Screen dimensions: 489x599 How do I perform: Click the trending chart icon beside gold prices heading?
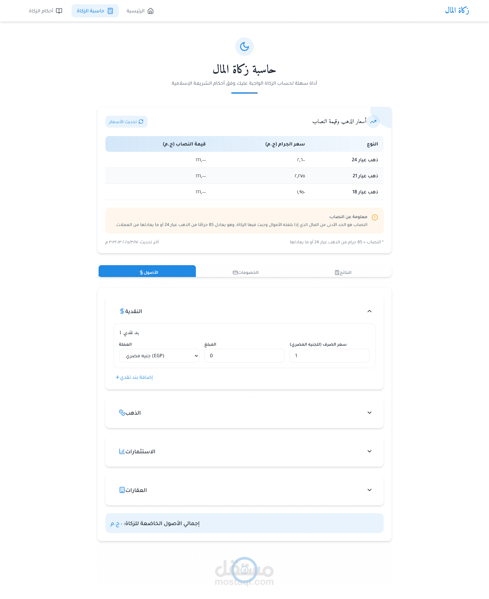[x=373, y=122]
